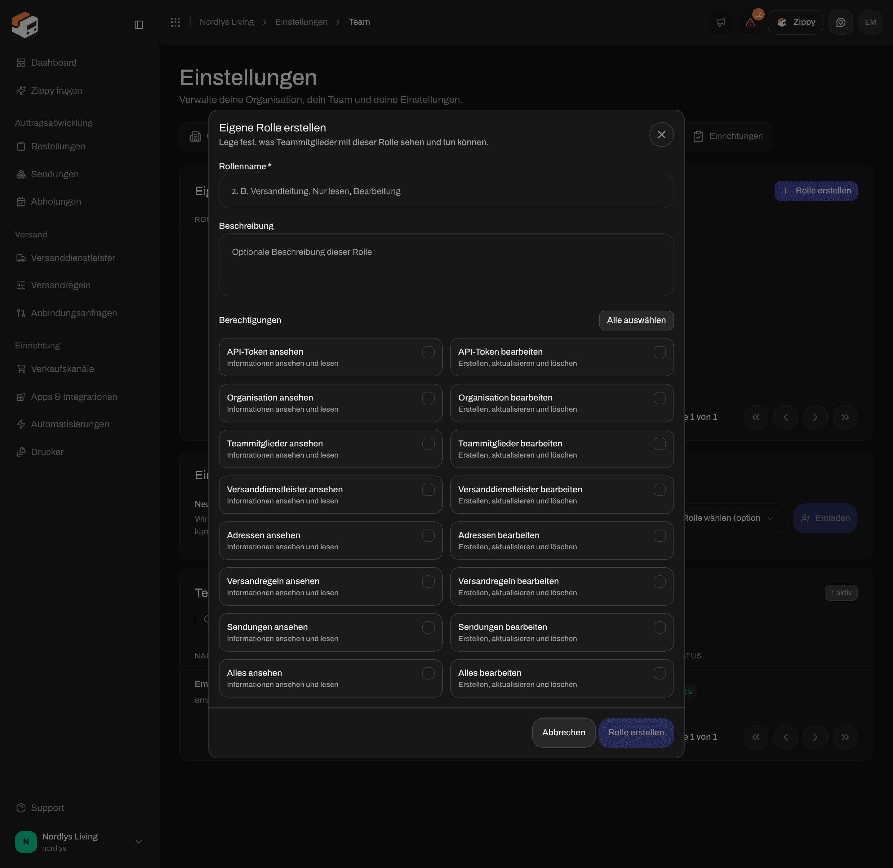Screen dimensions: 893x868
Task: Click Abbrechen in the dialog
Action: point(564,733)
